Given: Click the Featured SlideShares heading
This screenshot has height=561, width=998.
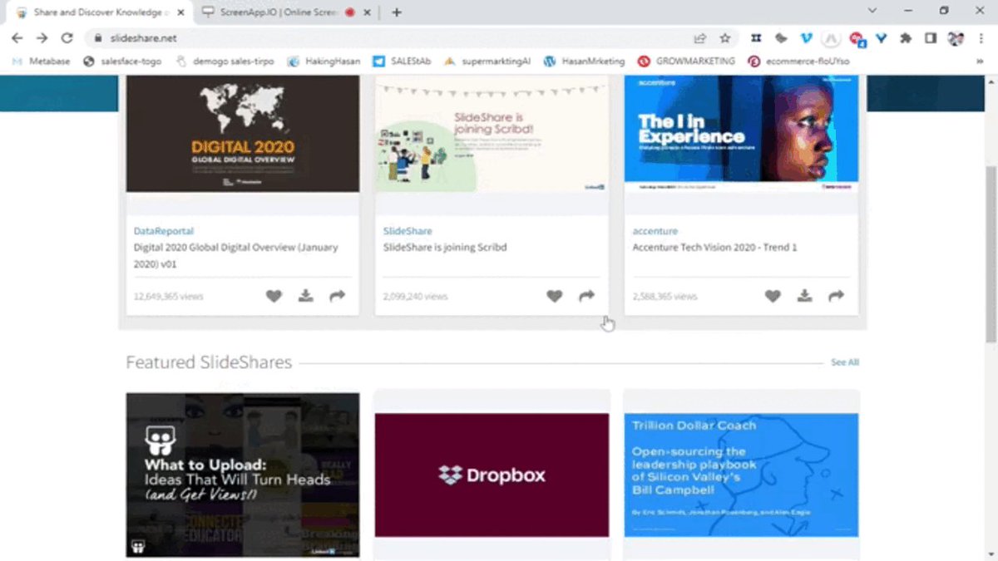Looking at the screenshot, I should coord(209,362).
